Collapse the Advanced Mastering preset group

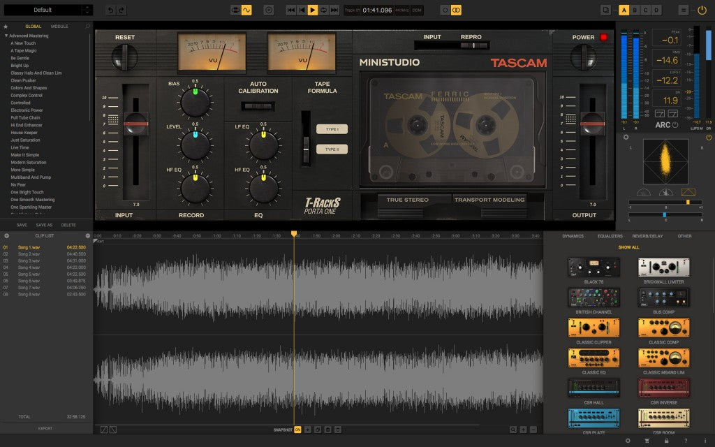pyautogui.click(x=5, y=35)
